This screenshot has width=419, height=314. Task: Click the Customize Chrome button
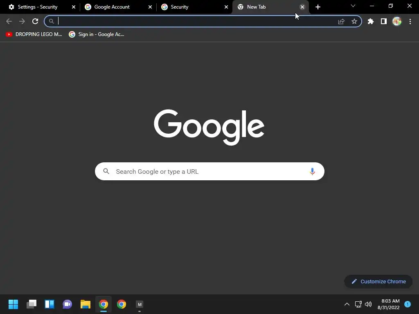click(378, 281)
